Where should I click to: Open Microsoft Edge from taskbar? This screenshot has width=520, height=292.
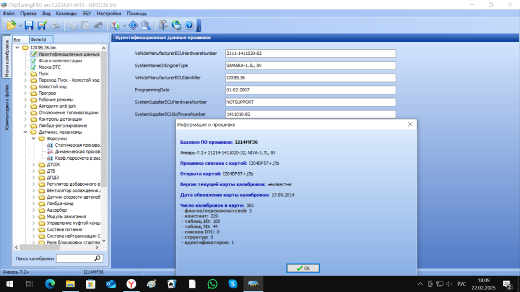coord(50,284)
